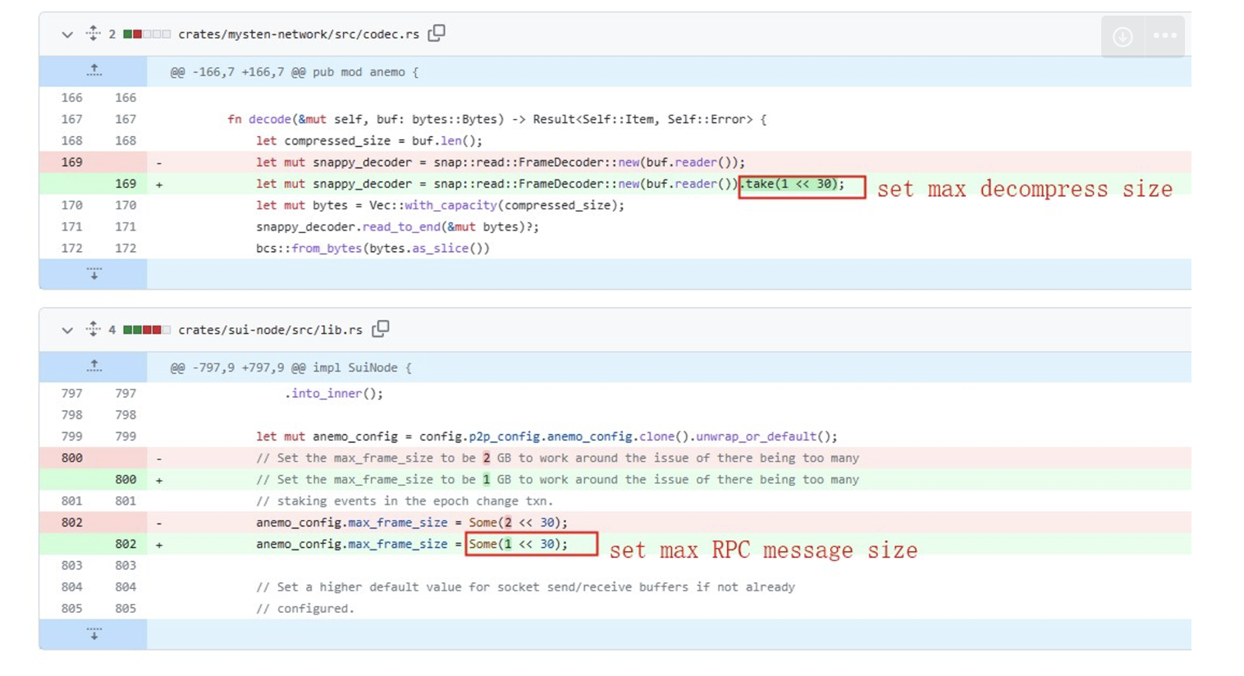Collapse the codec.rs file diff
Viewport: 1244px width, 676px height.
(x=67, y=34)
